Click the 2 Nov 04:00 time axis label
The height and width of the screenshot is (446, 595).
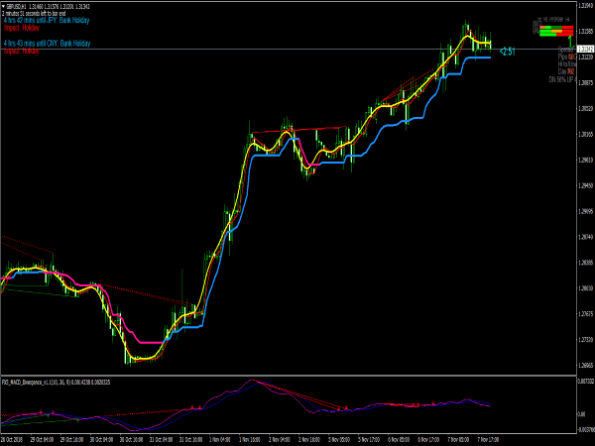tap(280, 440)
